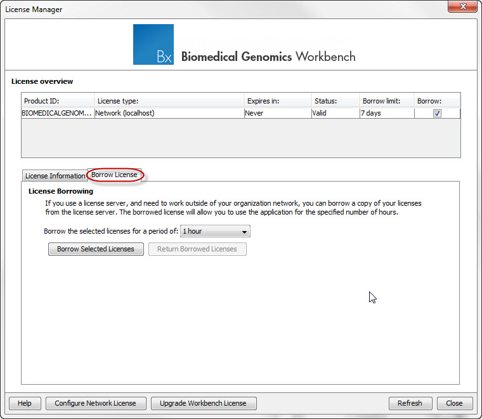Open Configure Network License
The image size is (482, 419).
(x=96, y=403)
